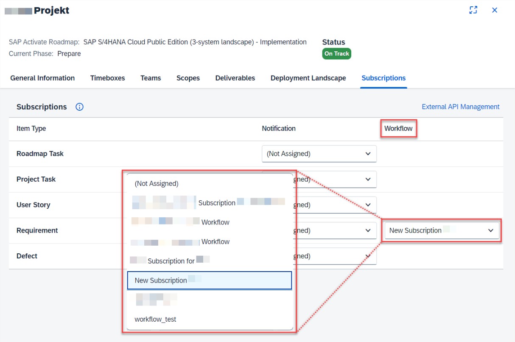Switch to the Deployment Landscape tab
This screenshot has width=515, height=342.
pos(308,78)
